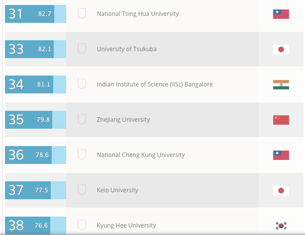Viewport: 305px width, 235px height.
Task: Go to the Zhejiang University profile
Action: tap(123, 120)
